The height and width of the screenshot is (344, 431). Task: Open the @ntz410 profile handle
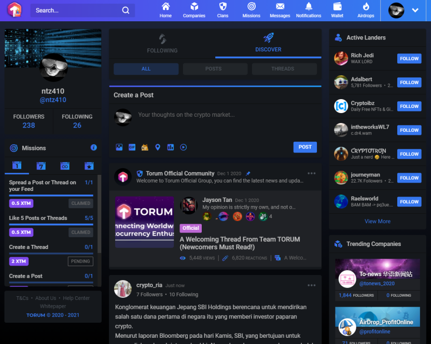click(53, 100)
